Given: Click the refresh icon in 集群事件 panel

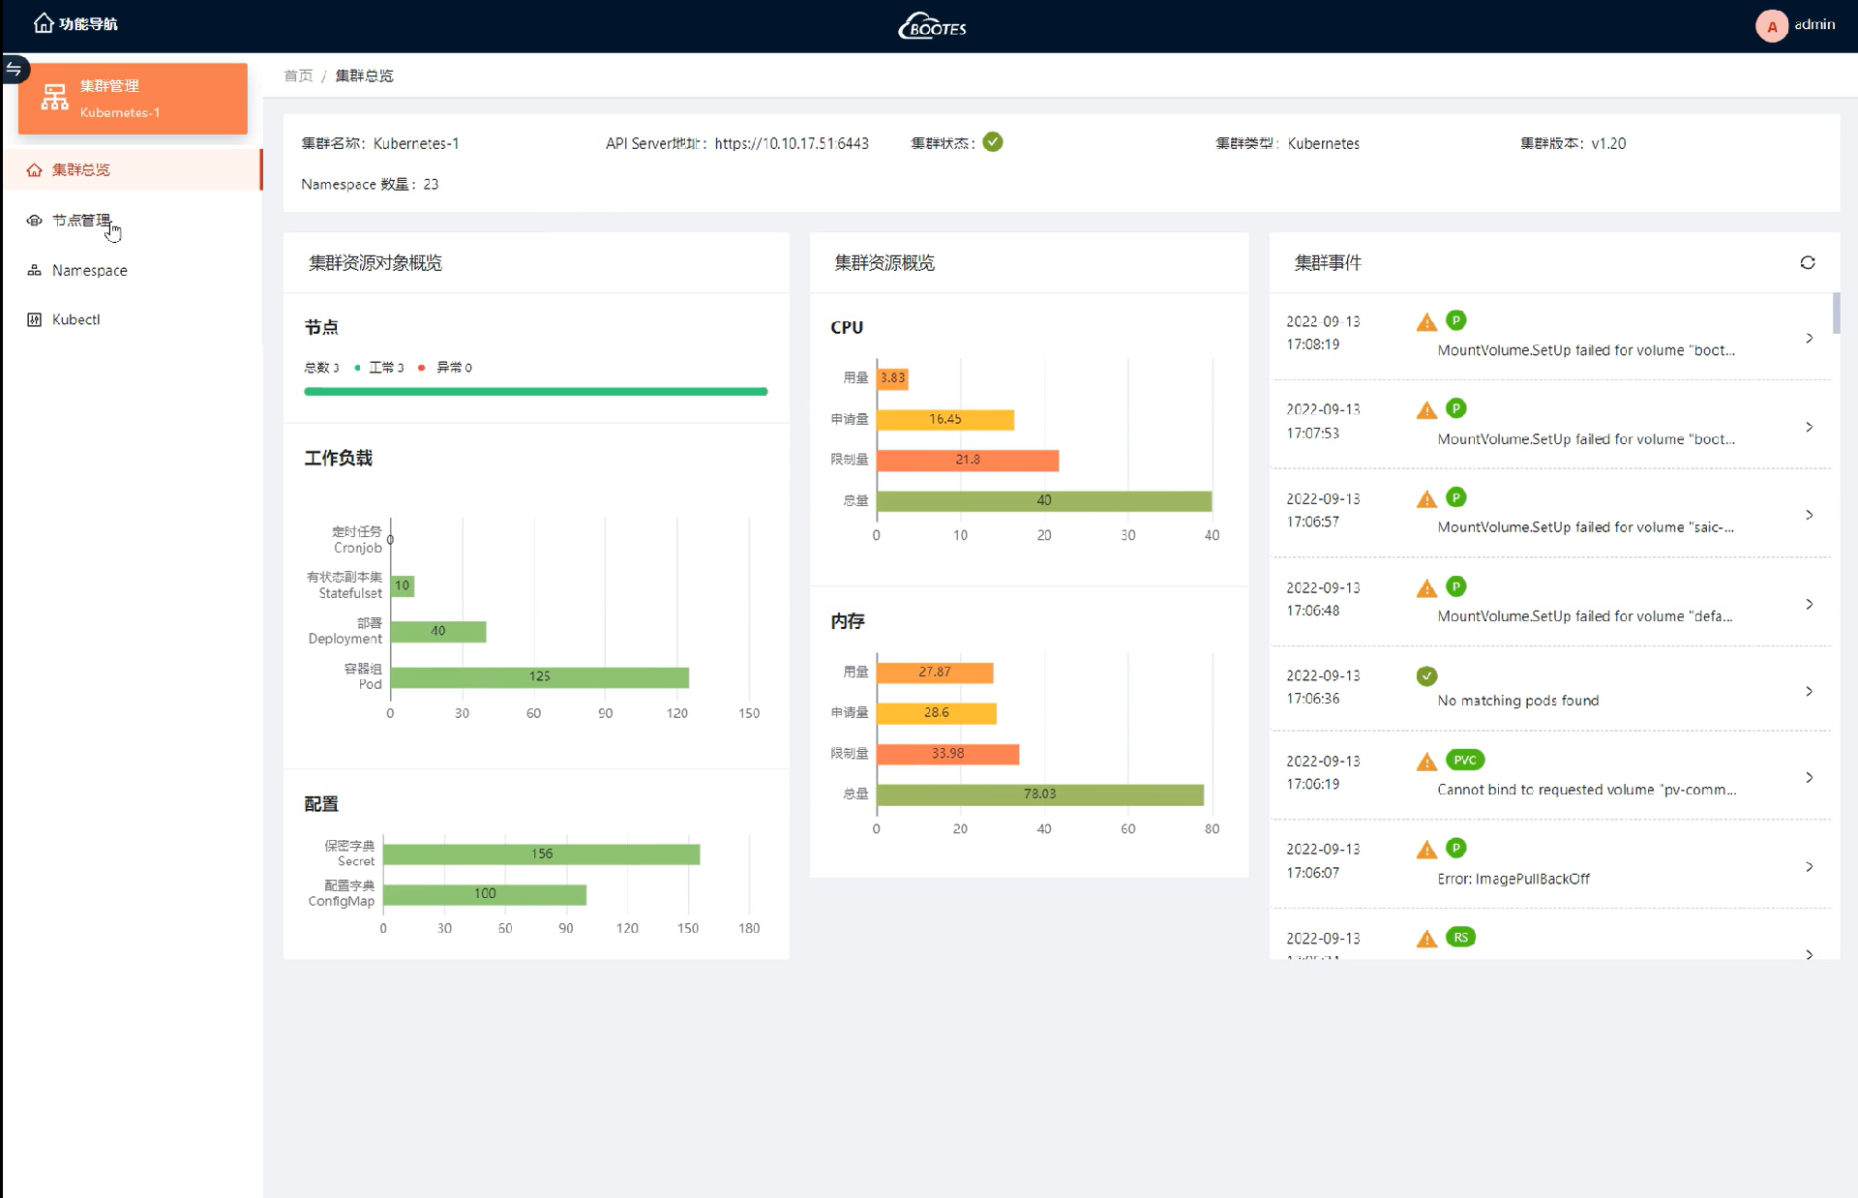Looking at the screenshot, I should [x=1807, y=262].
